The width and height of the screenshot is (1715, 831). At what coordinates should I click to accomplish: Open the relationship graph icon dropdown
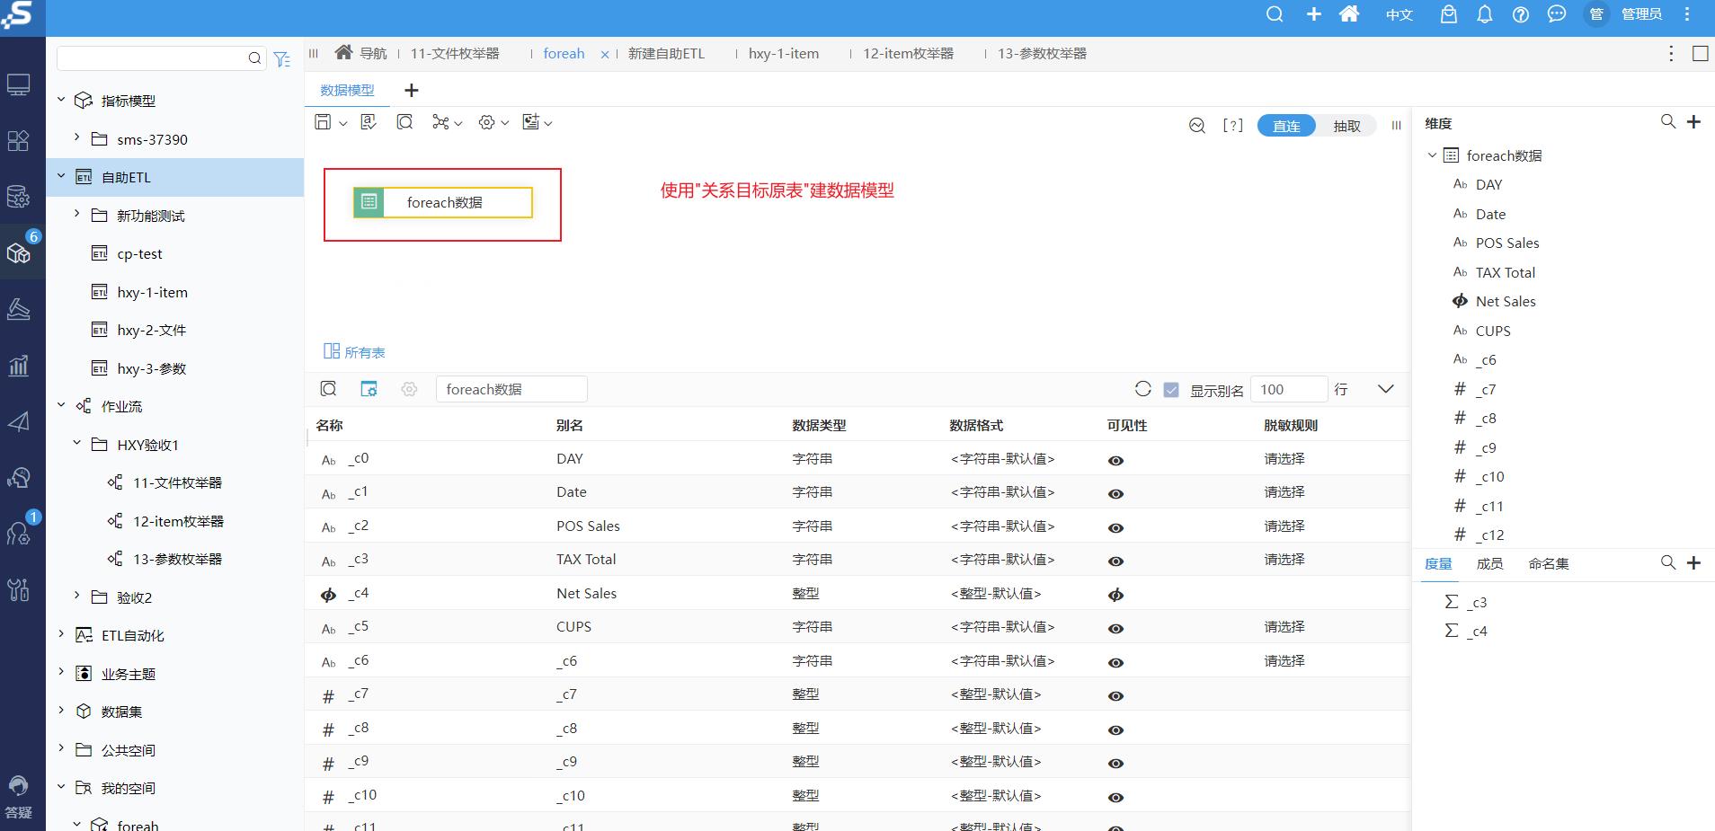pos(447,122)
